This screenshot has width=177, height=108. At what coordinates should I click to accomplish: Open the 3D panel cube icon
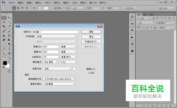coord(132,51)
